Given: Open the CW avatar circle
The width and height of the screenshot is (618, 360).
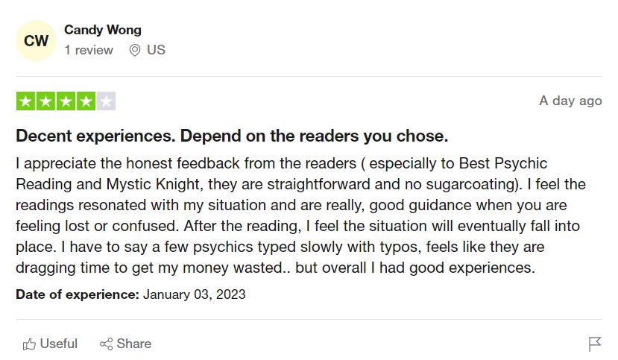Looking at the screenshot, I should coord(37,40).
